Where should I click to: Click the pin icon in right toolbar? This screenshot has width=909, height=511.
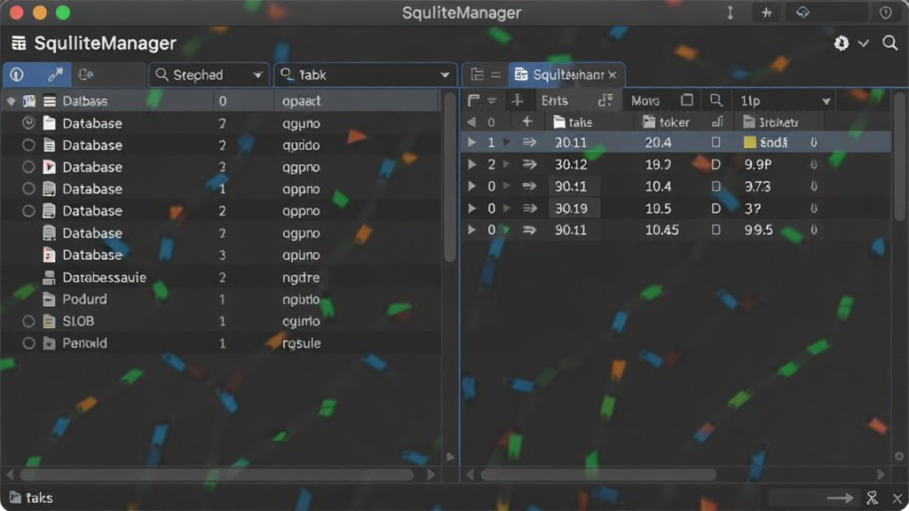click(x=518, y=101)
